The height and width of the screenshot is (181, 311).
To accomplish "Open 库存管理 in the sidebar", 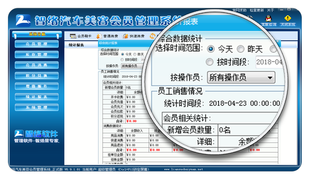I will click(37, 54).
